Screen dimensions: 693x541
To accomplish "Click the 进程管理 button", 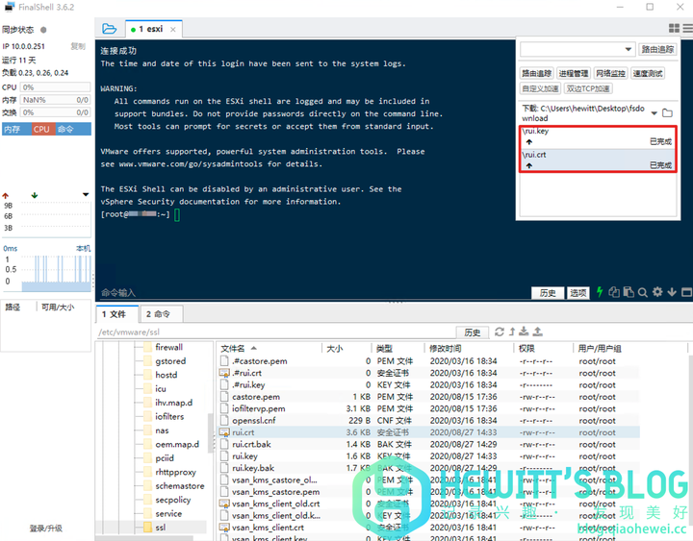I will (574, 73).
